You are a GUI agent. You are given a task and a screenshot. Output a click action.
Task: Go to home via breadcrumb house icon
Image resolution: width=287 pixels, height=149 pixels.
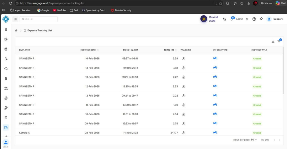pos(16,30)
